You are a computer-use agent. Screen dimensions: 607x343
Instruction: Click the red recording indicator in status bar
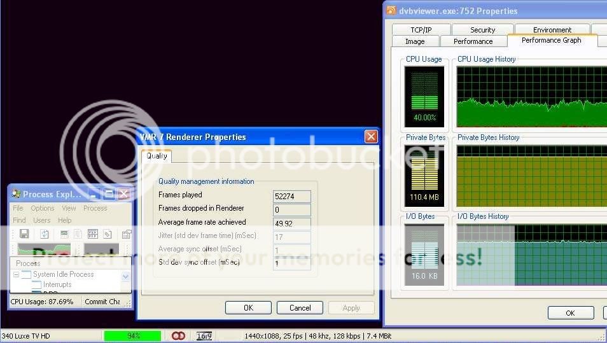pyautogui.click(x=178, y=336)
